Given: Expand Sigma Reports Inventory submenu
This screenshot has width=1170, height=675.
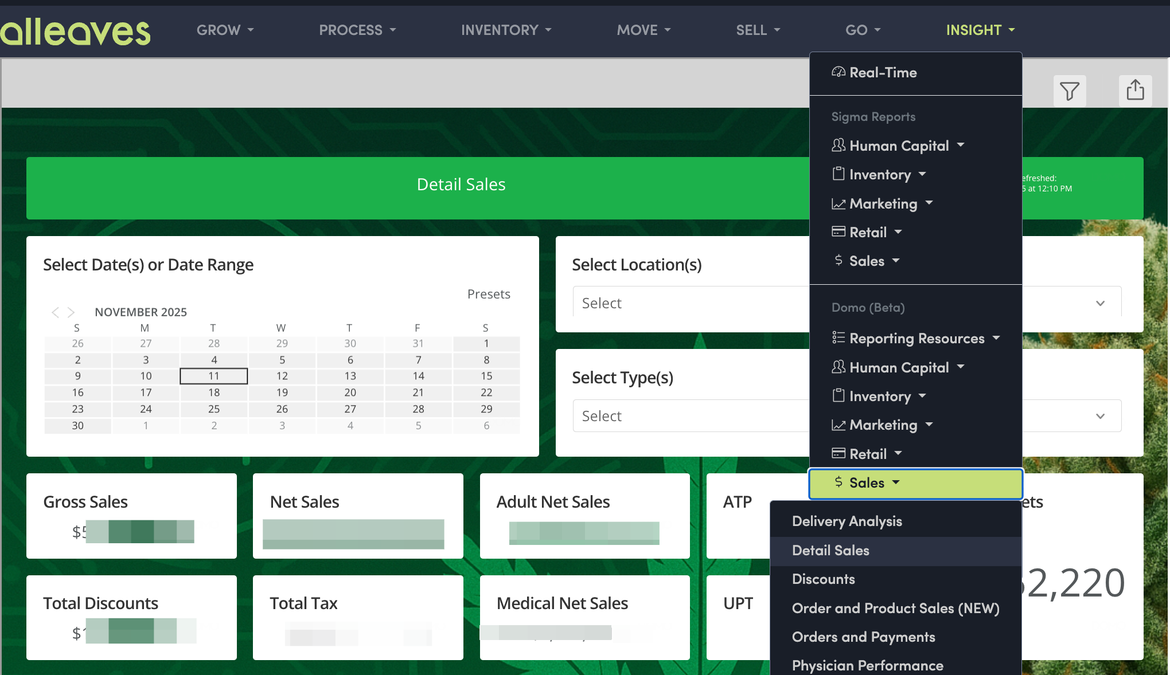Looking at the screenshot, I should click(879, 174).
